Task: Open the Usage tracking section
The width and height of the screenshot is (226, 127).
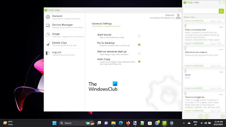Action: pos(65,35)
